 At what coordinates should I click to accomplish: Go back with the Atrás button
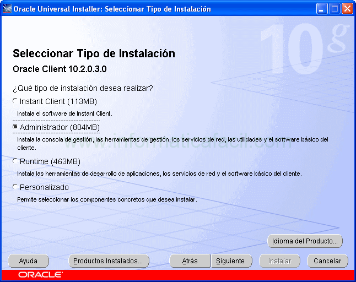pos(190,261)
